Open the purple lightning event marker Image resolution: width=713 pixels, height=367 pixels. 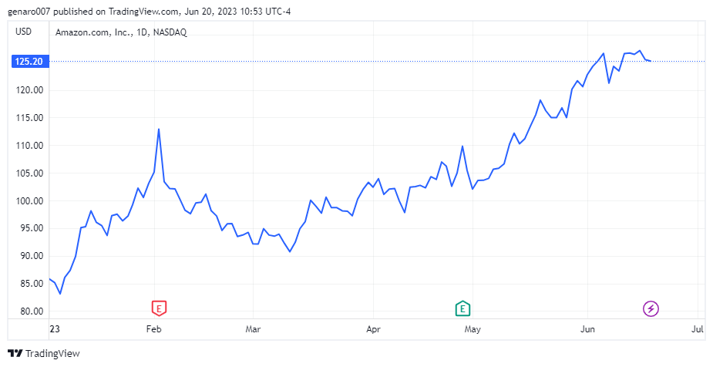tap(651, 309)
